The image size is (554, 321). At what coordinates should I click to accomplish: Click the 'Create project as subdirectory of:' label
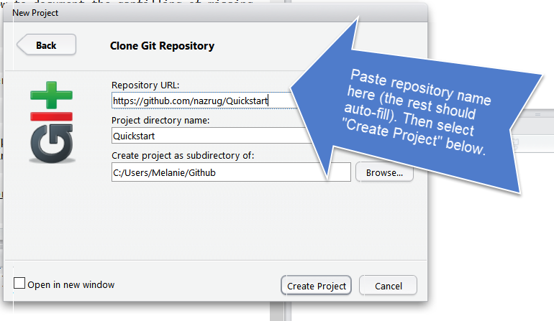click(183, 156)
